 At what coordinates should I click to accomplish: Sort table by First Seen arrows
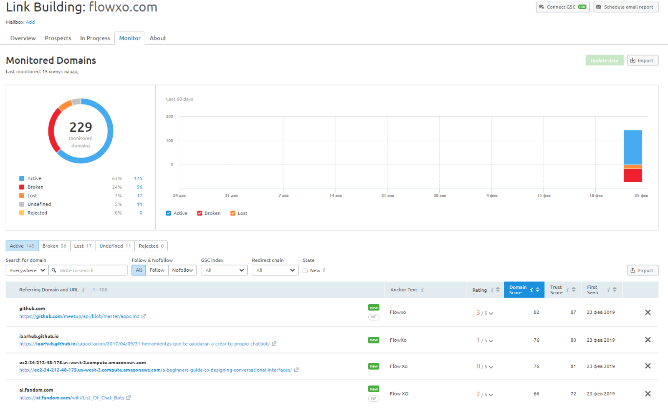pyautogui.click(x=615, y=290)
